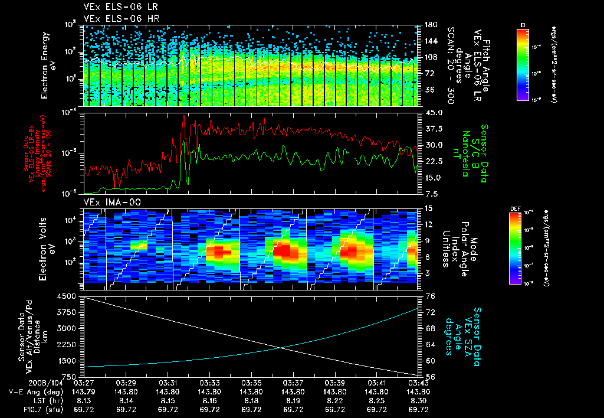Click the 'Electron Energy eV' axis label
Screen dimensions: 604x418
49,66
